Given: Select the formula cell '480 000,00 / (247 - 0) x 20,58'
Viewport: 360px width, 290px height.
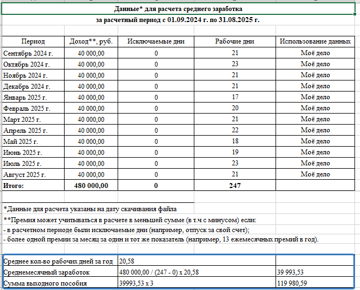Looking at the screenshot, I should coord(197,272).
